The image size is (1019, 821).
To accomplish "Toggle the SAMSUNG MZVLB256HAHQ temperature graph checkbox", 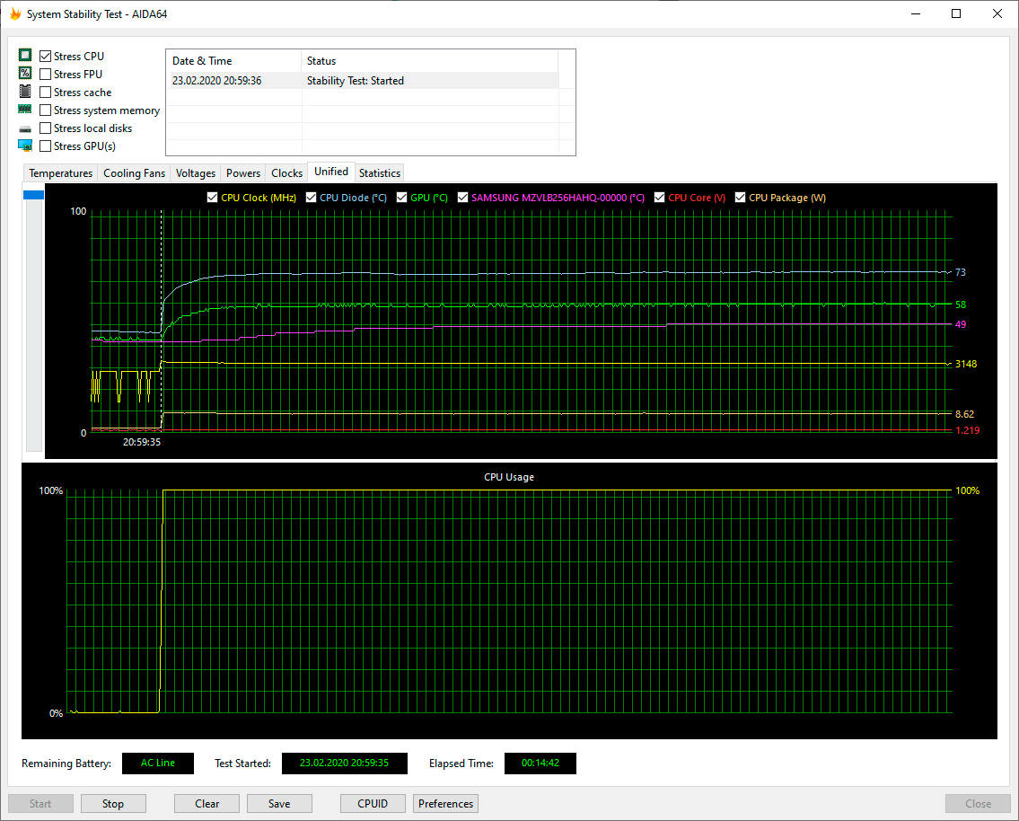I will tap(463, 198).
